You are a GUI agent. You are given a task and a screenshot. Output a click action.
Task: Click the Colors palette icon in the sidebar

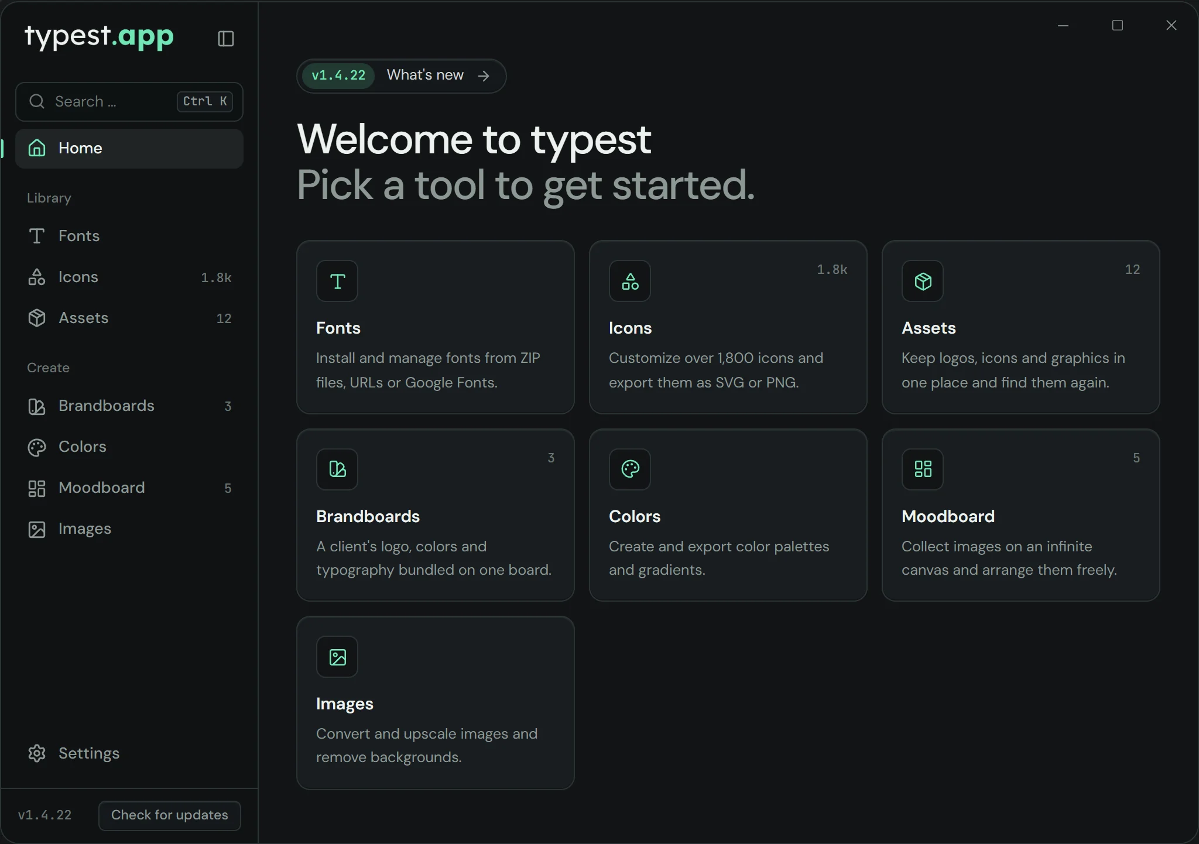[37, 447]
